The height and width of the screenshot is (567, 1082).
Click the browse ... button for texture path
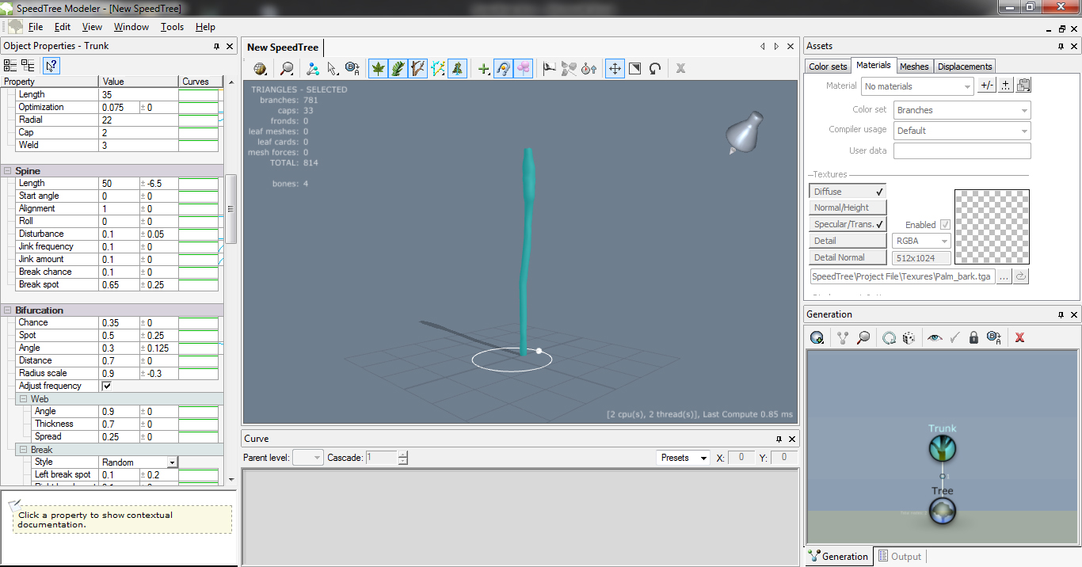[x=1004, y=276]
